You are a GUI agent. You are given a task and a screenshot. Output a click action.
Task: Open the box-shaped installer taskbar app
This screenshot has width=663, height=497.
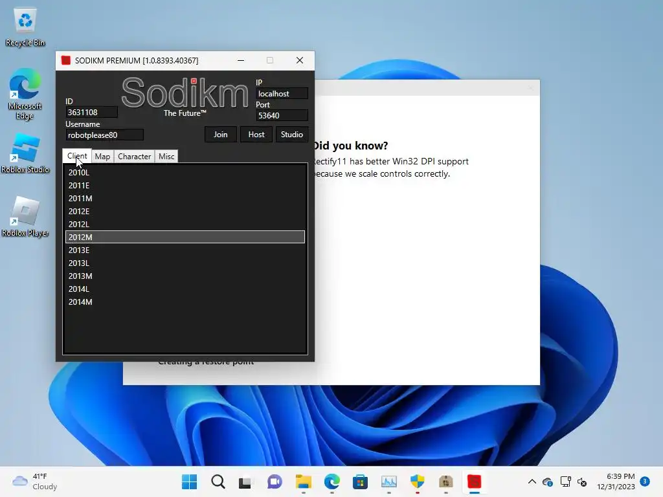click(x=446, y=481)
